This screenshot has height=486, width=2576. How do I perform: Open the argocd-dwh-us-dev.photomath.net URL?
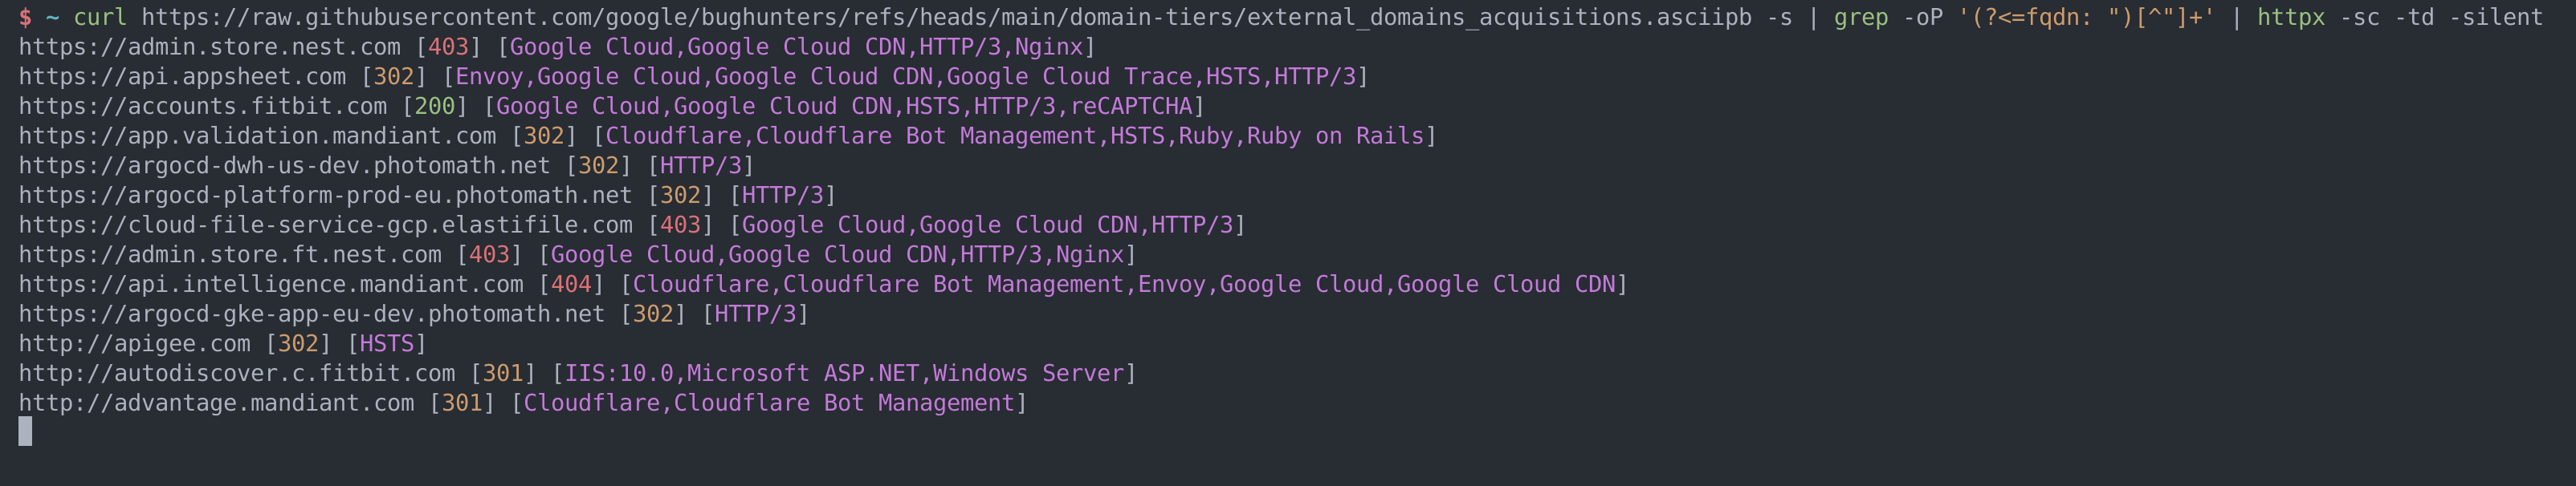[x=284, y=166]
